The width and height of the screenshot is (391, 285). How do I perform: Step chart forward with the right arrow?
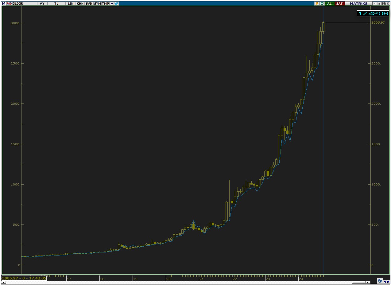point(389,282)
